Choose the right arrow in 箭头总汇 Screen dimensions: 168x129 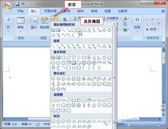53,79
